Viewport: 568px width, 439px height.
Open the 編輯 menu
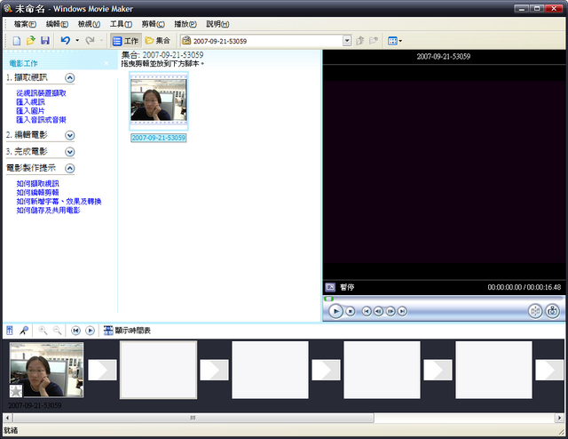57,24
